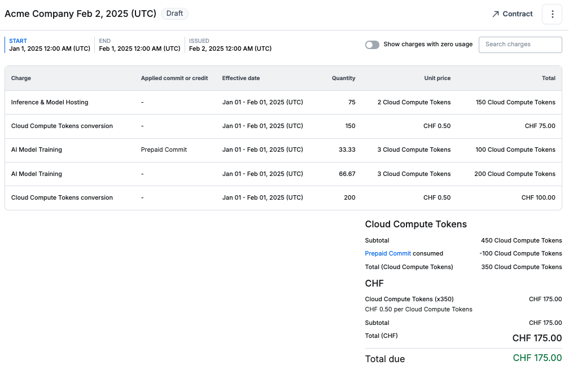Click the Search charges input field
Viewport: 573px width, 374px height.
pos(520,45)
